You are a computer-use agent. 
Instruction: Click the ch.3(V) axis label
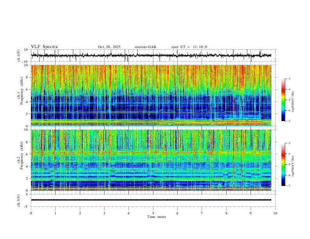[x=18, y=201]
